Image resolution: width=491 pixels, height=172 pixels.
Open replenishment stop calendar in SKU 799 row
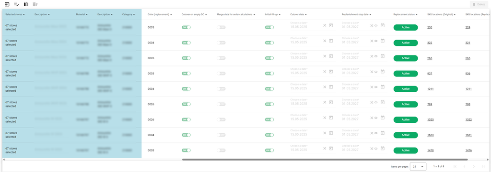pos(382,102)
